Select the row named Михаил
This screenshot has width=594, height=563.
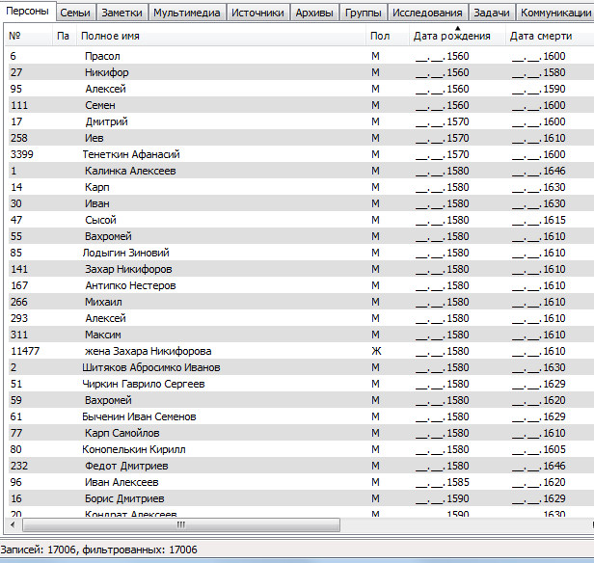[299, 302]
